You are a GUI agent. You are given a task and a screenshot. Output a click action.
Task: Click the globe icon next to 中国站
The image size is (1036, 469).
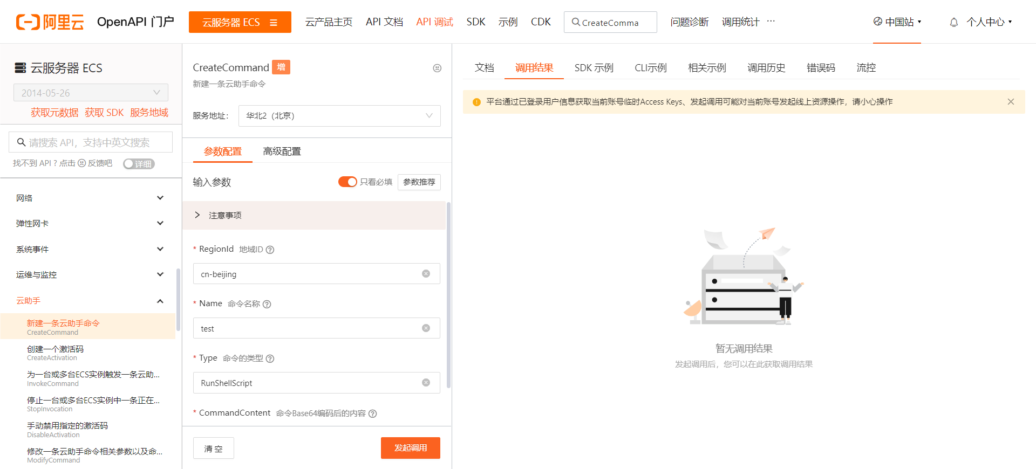tap(878, 22)
